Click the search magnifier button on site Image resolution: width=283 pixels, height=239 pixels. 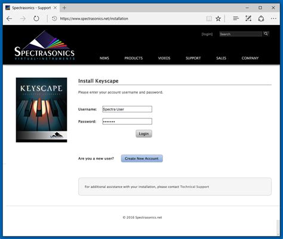coord(266,34)
